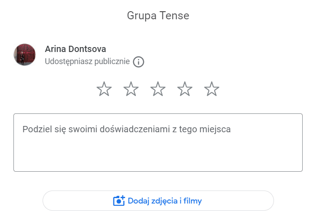Focus the review experience text box
This screenshot has height=221, width=317.
pyautogui.click(x=158, y=143)
